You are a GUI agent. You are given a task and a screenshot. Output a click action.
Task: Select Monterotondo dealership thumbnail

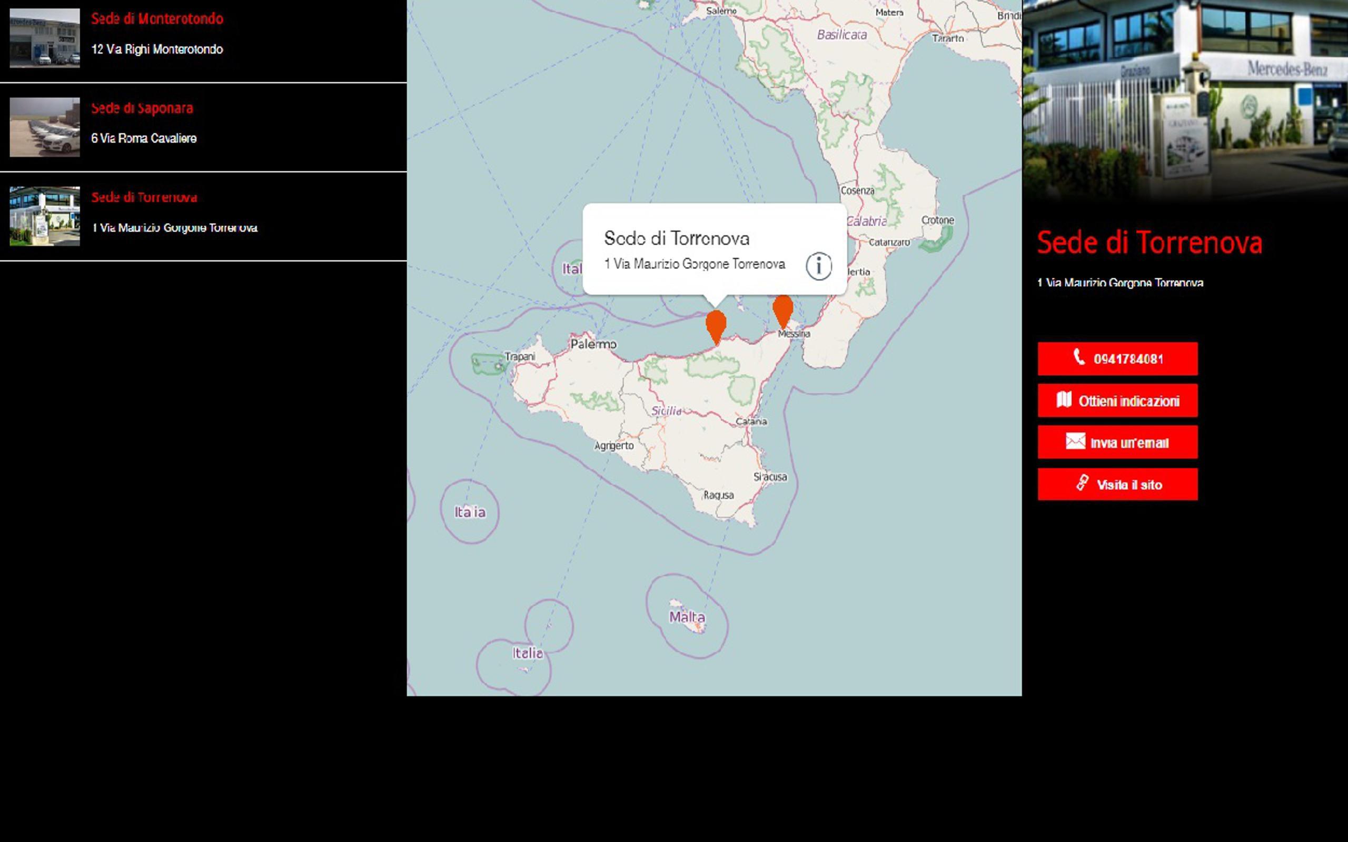point(45,38)
